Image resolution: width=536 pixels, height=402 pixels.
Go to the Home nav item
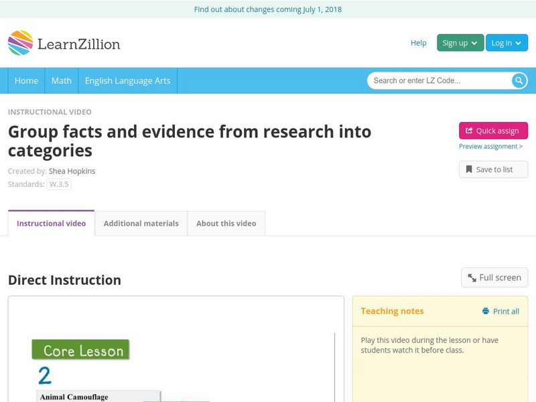tap(27, 80)
